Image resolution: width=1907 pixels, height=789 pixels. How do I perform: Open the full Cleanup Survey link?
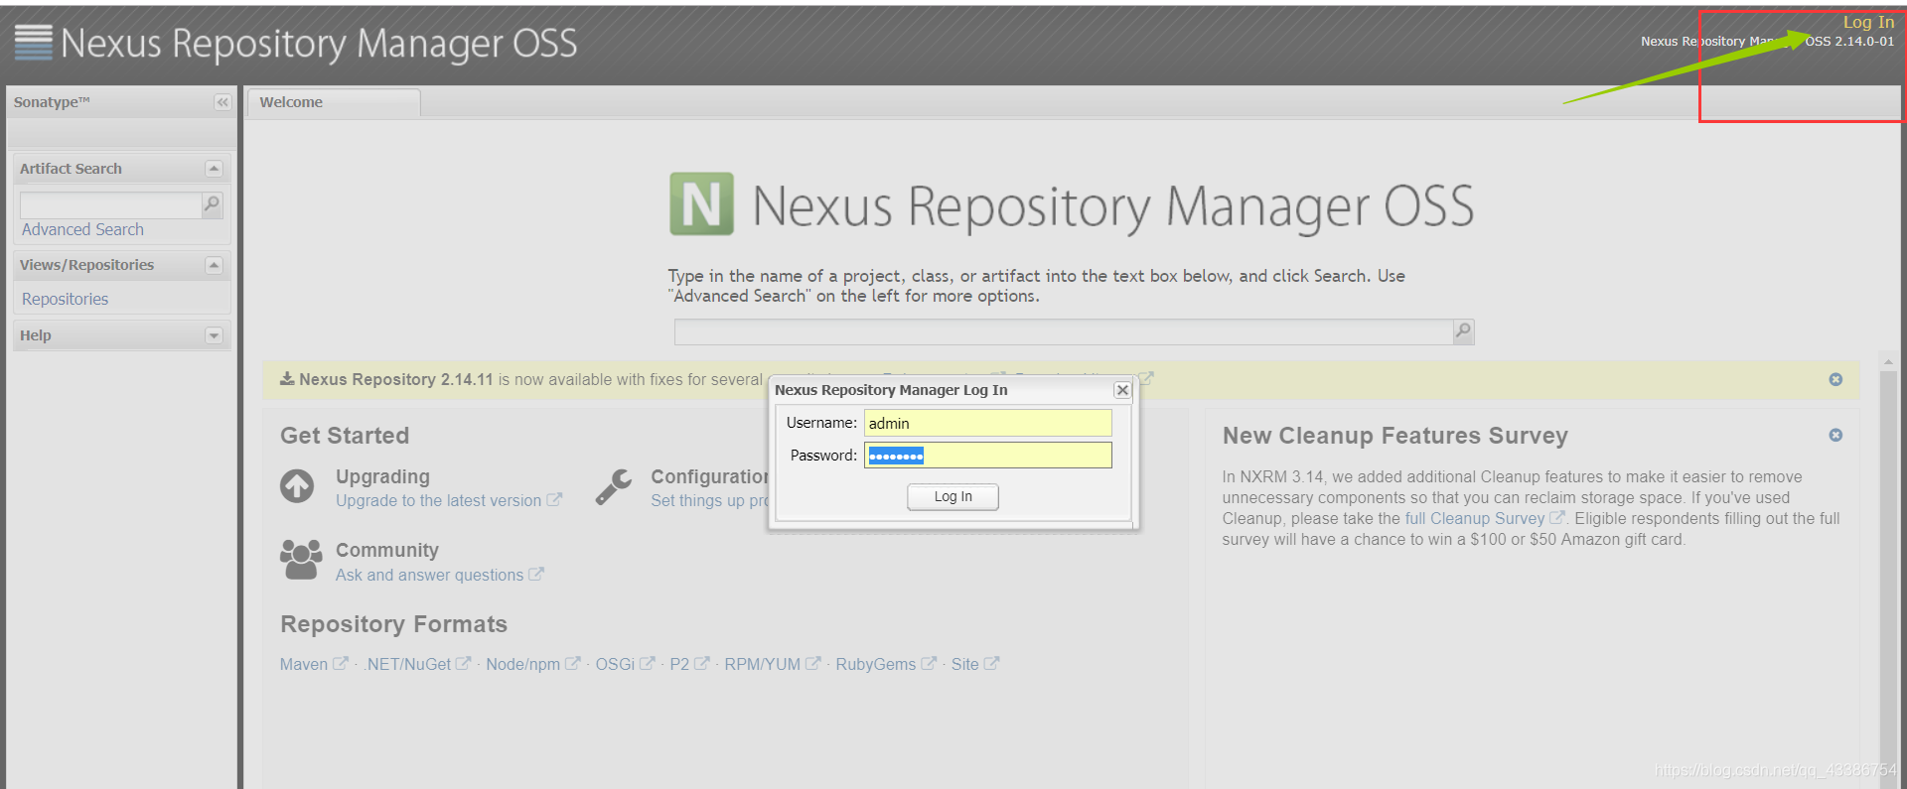(x=1475, y=518)
